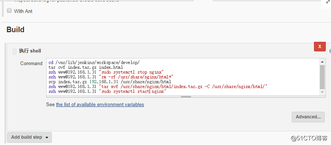Click the 'cd /var/lib/jenkins/workspace/develop/' line

tap(94, 63)
